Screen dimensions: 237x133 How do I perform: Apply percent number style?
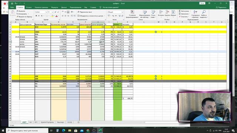[x=113, y=16]
